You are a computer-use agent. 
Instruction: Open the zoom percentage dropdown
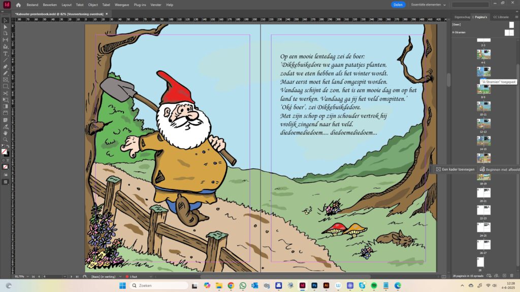[x=27, y=277]
